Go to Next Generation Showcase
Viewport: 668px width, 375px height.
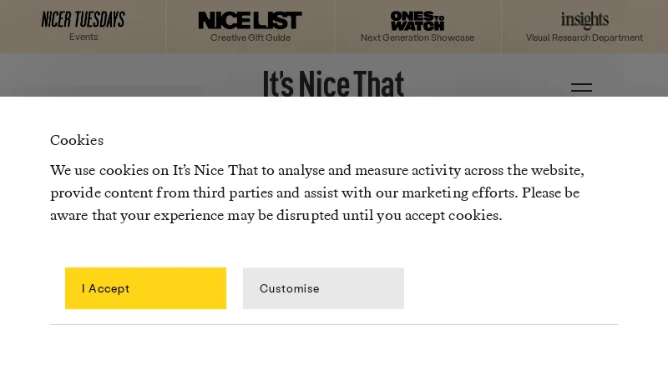coord(417,37)
